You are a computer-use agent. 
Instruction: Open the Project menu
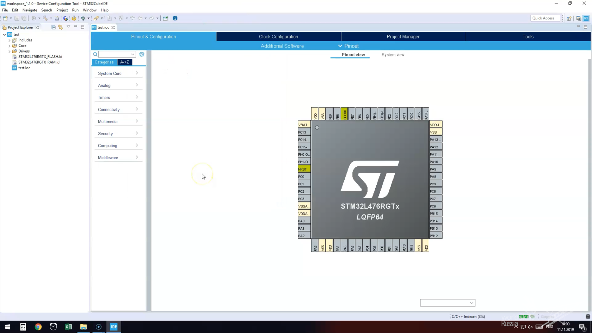pos(62,10)
